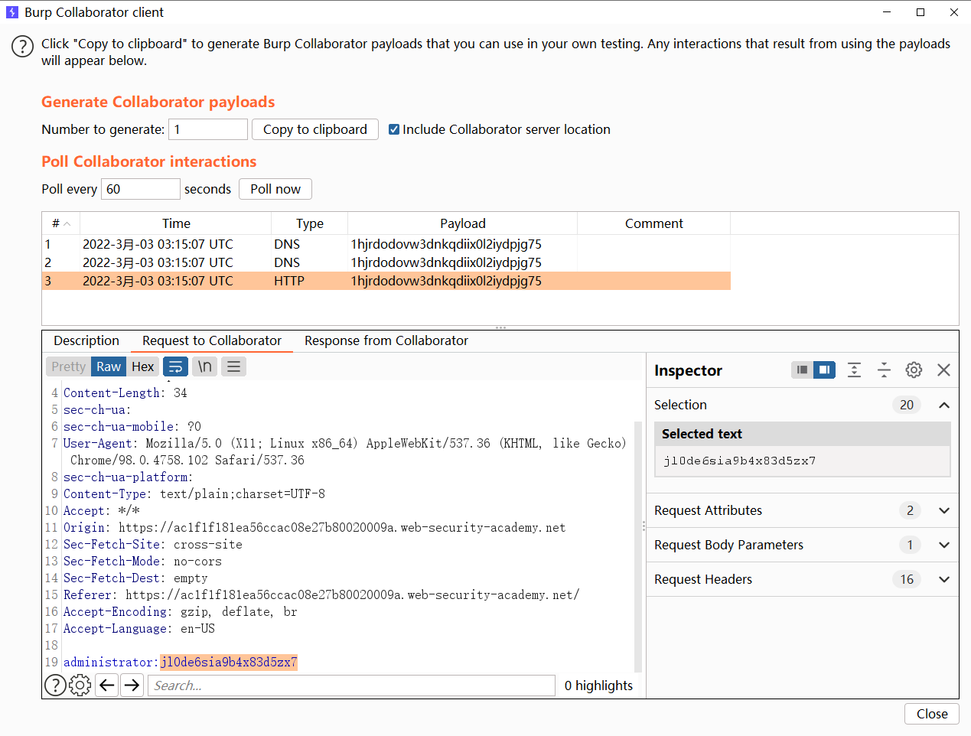Click Comment column header
The height and width of the screenshot is (736, 971).
654,223
